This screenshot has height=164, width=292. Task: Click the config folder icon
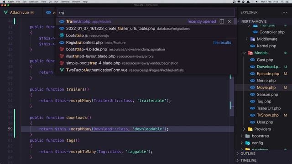[x=247, y=143]
